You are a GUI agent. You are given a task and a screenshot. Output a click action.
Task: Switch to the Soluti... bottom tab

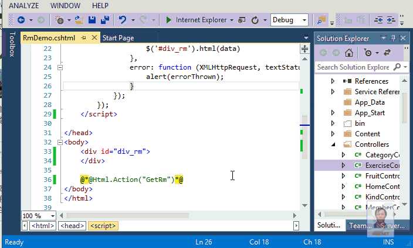point(329,225)
